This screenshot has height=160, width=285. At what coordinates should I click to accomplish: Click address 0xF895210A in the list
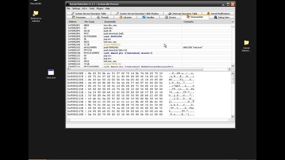74,53
